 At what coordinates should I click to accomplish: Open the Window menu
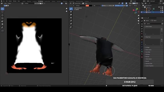15,1
